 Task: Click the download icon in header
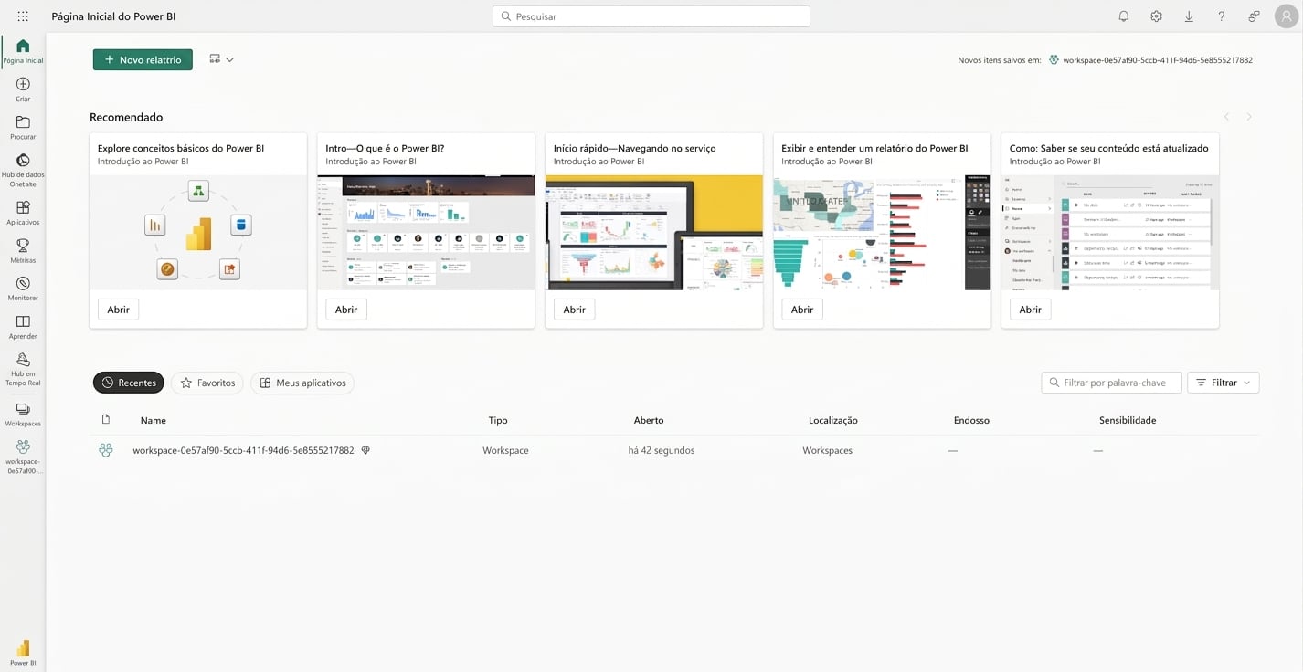pyautogui.click(x=1189, y=16)
